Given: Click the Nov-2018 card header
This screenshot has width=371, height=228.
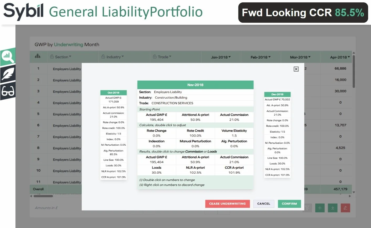Looking at the screenshot, I should point(195,85).
